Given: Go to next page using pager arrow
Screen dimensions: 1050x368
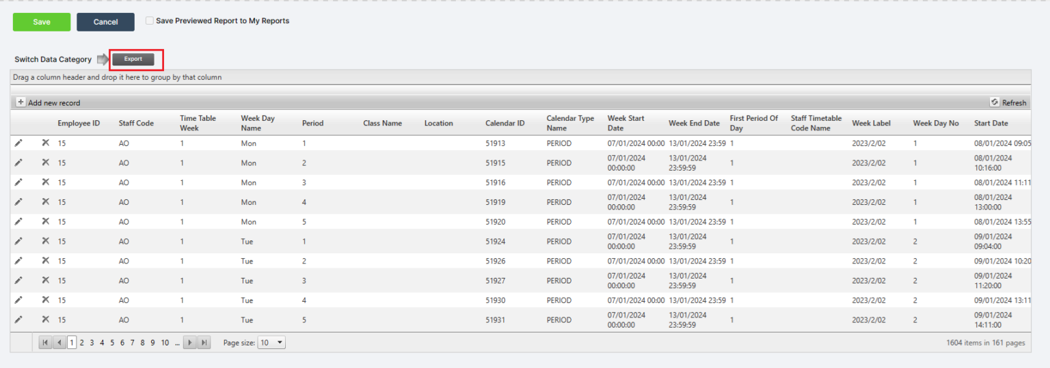Looking at the screenshot, I should [190, 343].
